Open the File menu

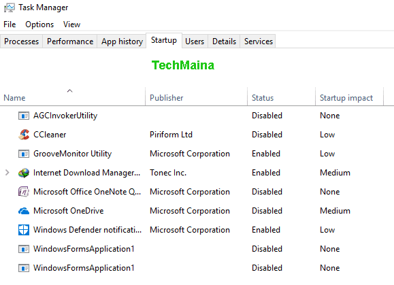pyautogui.click(x=10, y=24)
